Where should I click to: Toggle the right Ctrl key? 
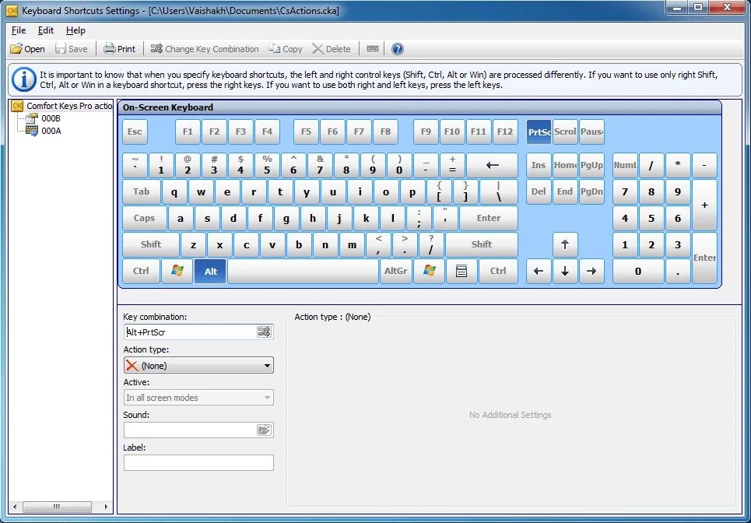point(498,271)
